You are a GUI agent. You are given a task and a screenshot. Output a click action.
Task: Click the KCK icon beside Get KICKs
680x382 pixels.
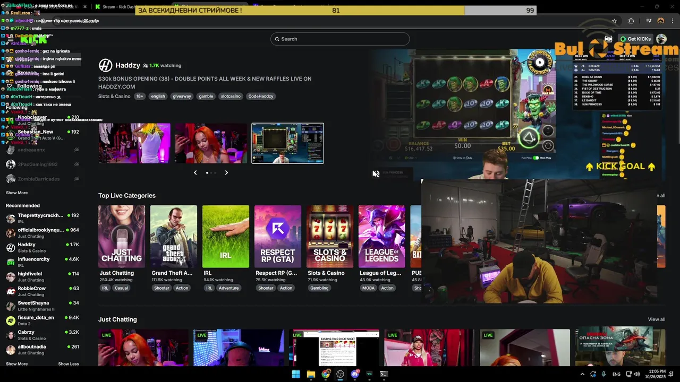[x=609, y=39]
